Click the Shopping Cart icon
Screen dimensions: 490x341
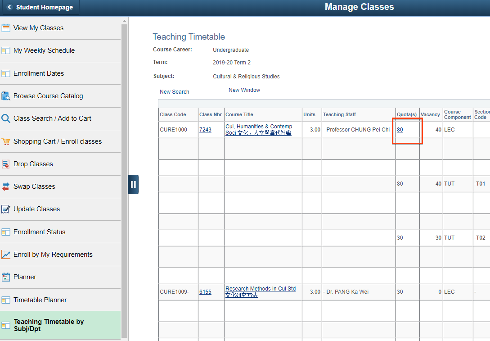[6, 141]
